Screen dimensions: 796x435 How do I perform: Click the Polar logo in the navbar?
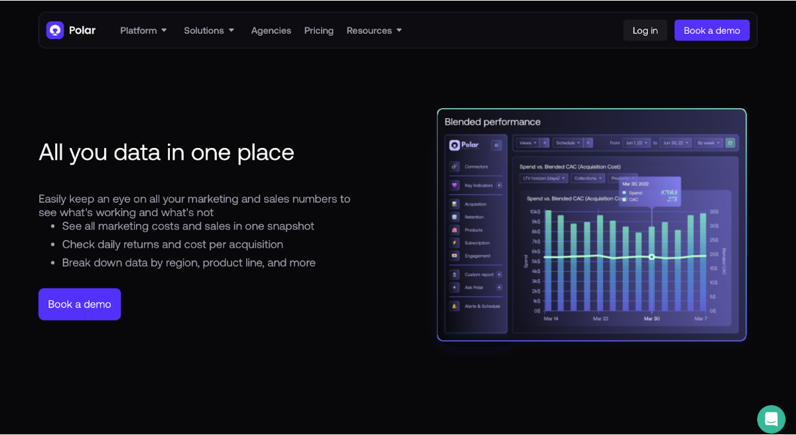(x=70, y=31)
